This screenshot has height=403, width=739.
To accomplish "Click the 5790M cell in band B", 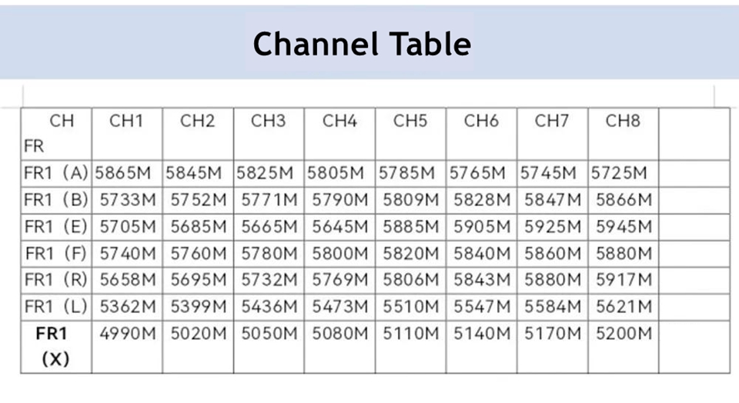I will 339,200.
